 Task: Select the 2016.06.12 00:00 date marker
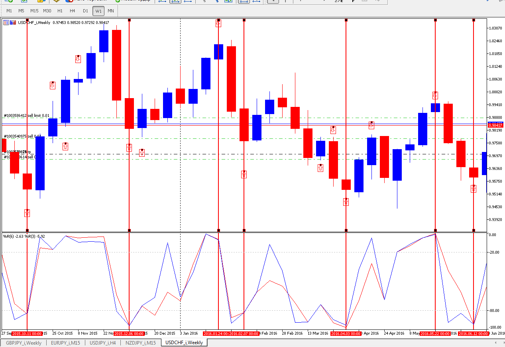click(x=474, y=333)
